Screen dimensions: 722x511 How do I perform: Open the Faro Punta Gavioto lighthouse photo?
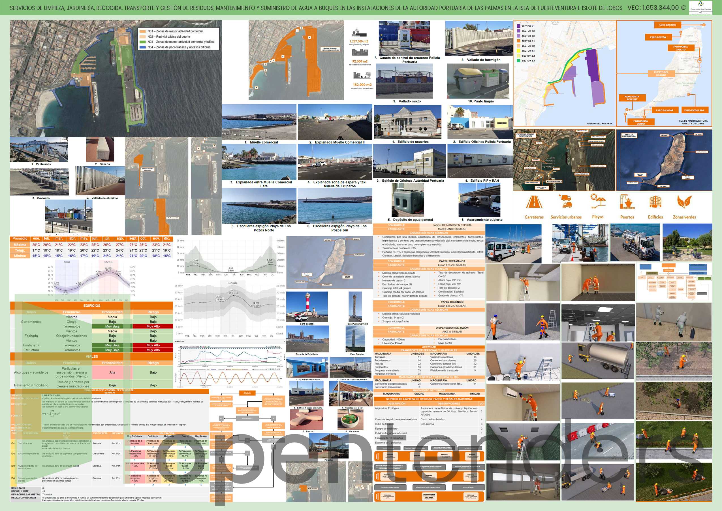click(x=356, y=307)
